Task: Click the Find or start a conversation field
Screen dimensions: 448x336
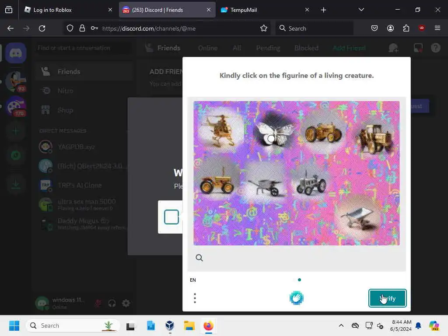Action: [83, 48]
